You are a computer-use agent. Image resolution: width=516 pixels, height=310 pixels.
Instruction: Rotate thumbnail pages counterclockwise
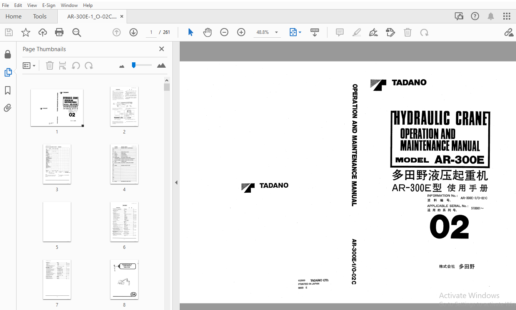[76, 65]
